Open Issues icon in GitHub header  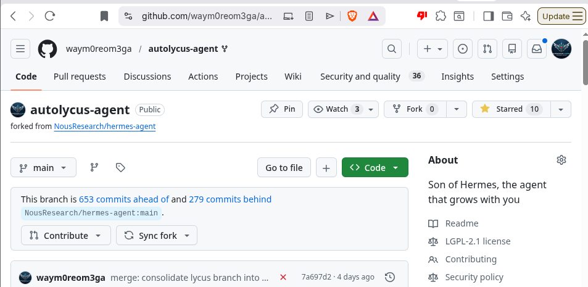pyautogui.click(x=463, y=49)
